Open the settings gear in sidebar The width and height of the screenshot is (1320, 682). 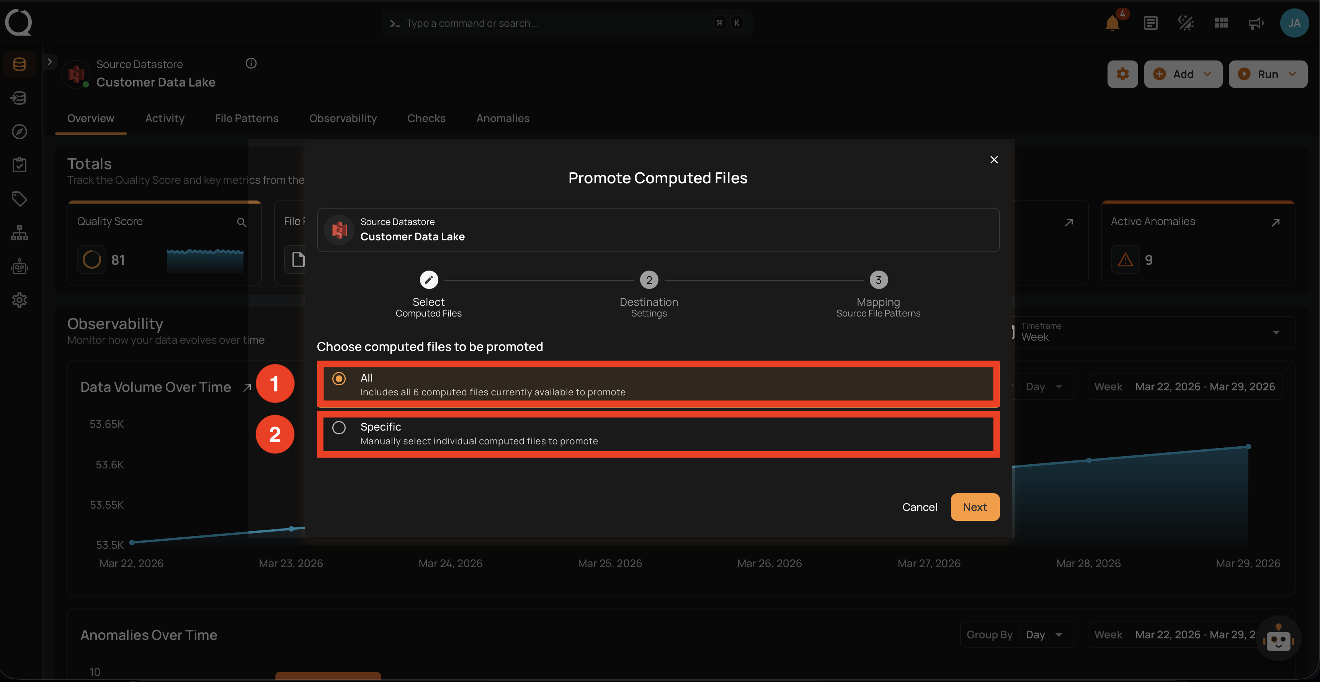tap(20, 300)
